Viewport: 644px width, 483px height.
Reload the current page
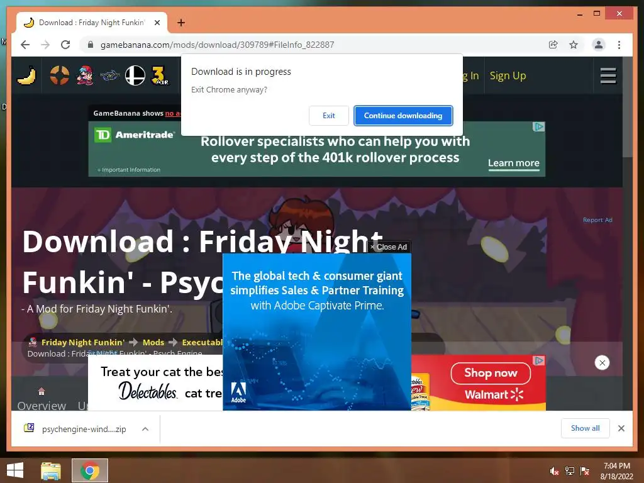65,45
